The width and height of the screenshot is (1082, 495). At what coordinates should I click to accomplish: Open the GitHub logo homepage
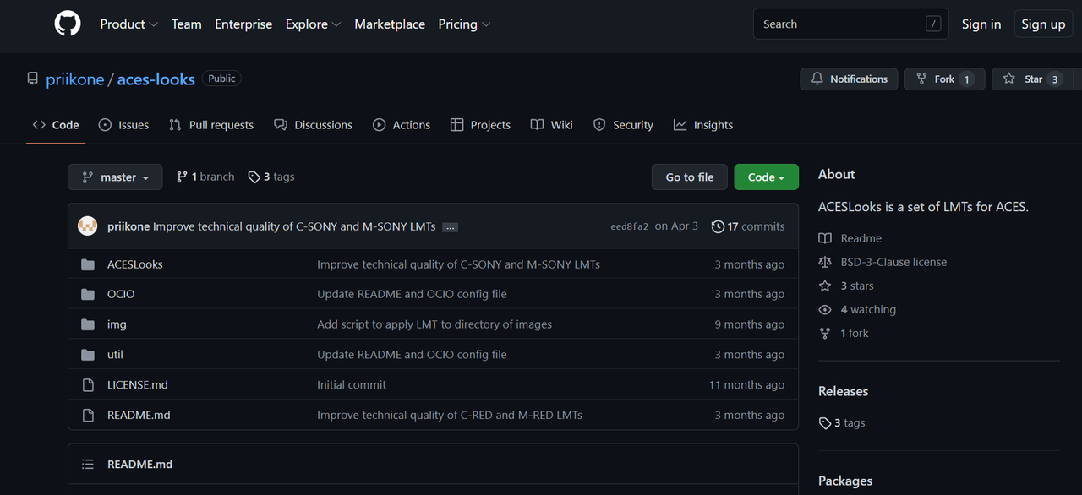pos(68,24)
